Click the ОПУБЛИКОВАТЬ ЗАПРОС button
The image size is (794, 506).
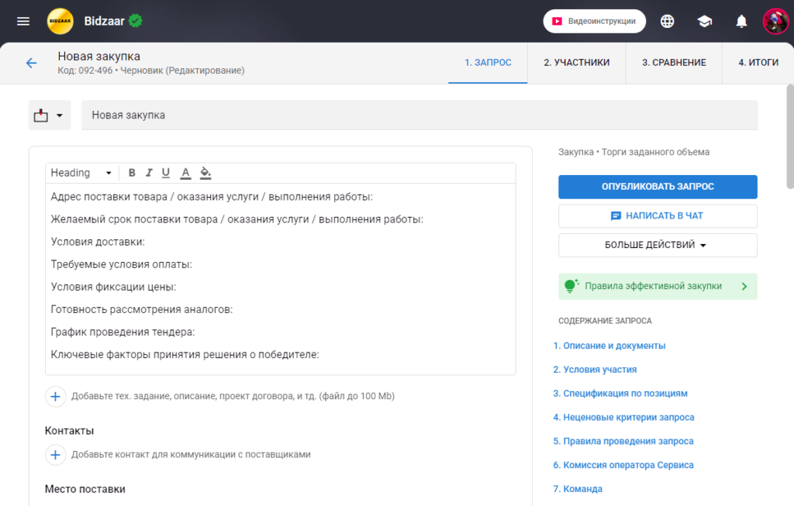click(658, 187)
